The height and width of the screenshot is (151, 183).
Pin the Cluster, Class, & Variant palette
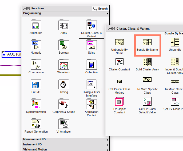[112, 29]
